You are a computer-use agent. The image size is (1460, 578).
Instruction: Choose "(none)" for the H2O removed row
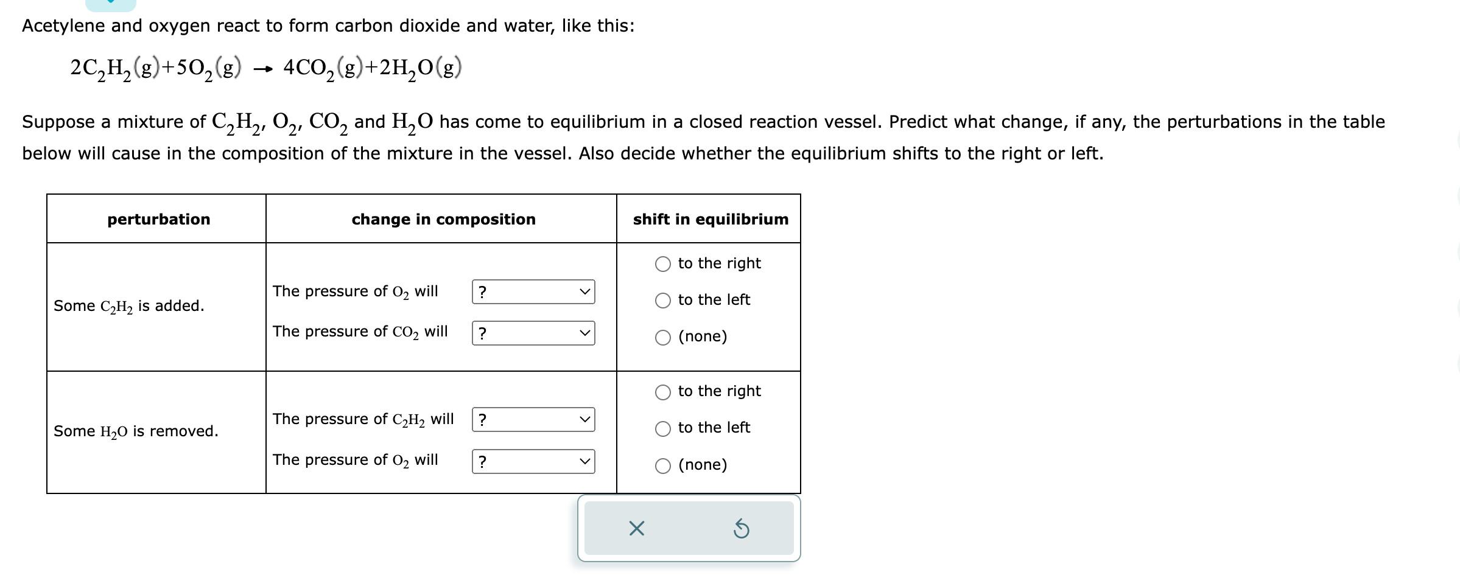(x=663, y=465)
